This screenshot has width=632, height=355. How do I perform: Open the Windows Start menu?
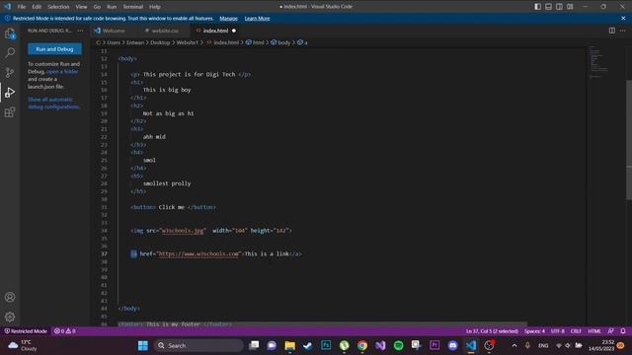(x=143, y=345)
